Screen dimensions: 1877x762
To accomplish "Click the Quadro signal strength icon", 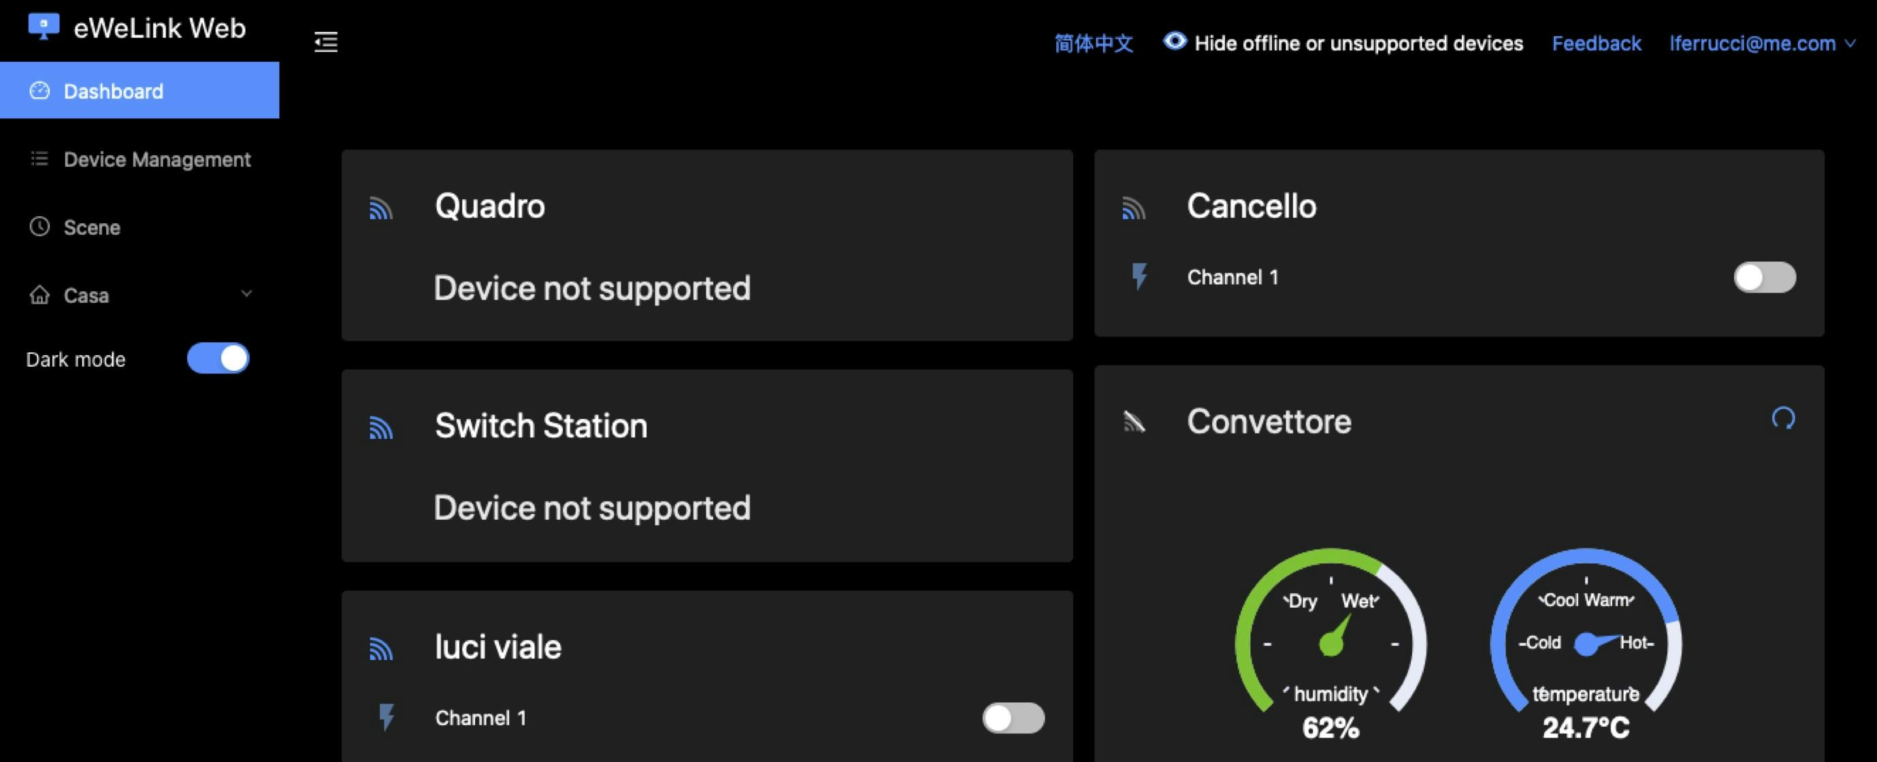I will pyautogui.click(x=381, y=208).
